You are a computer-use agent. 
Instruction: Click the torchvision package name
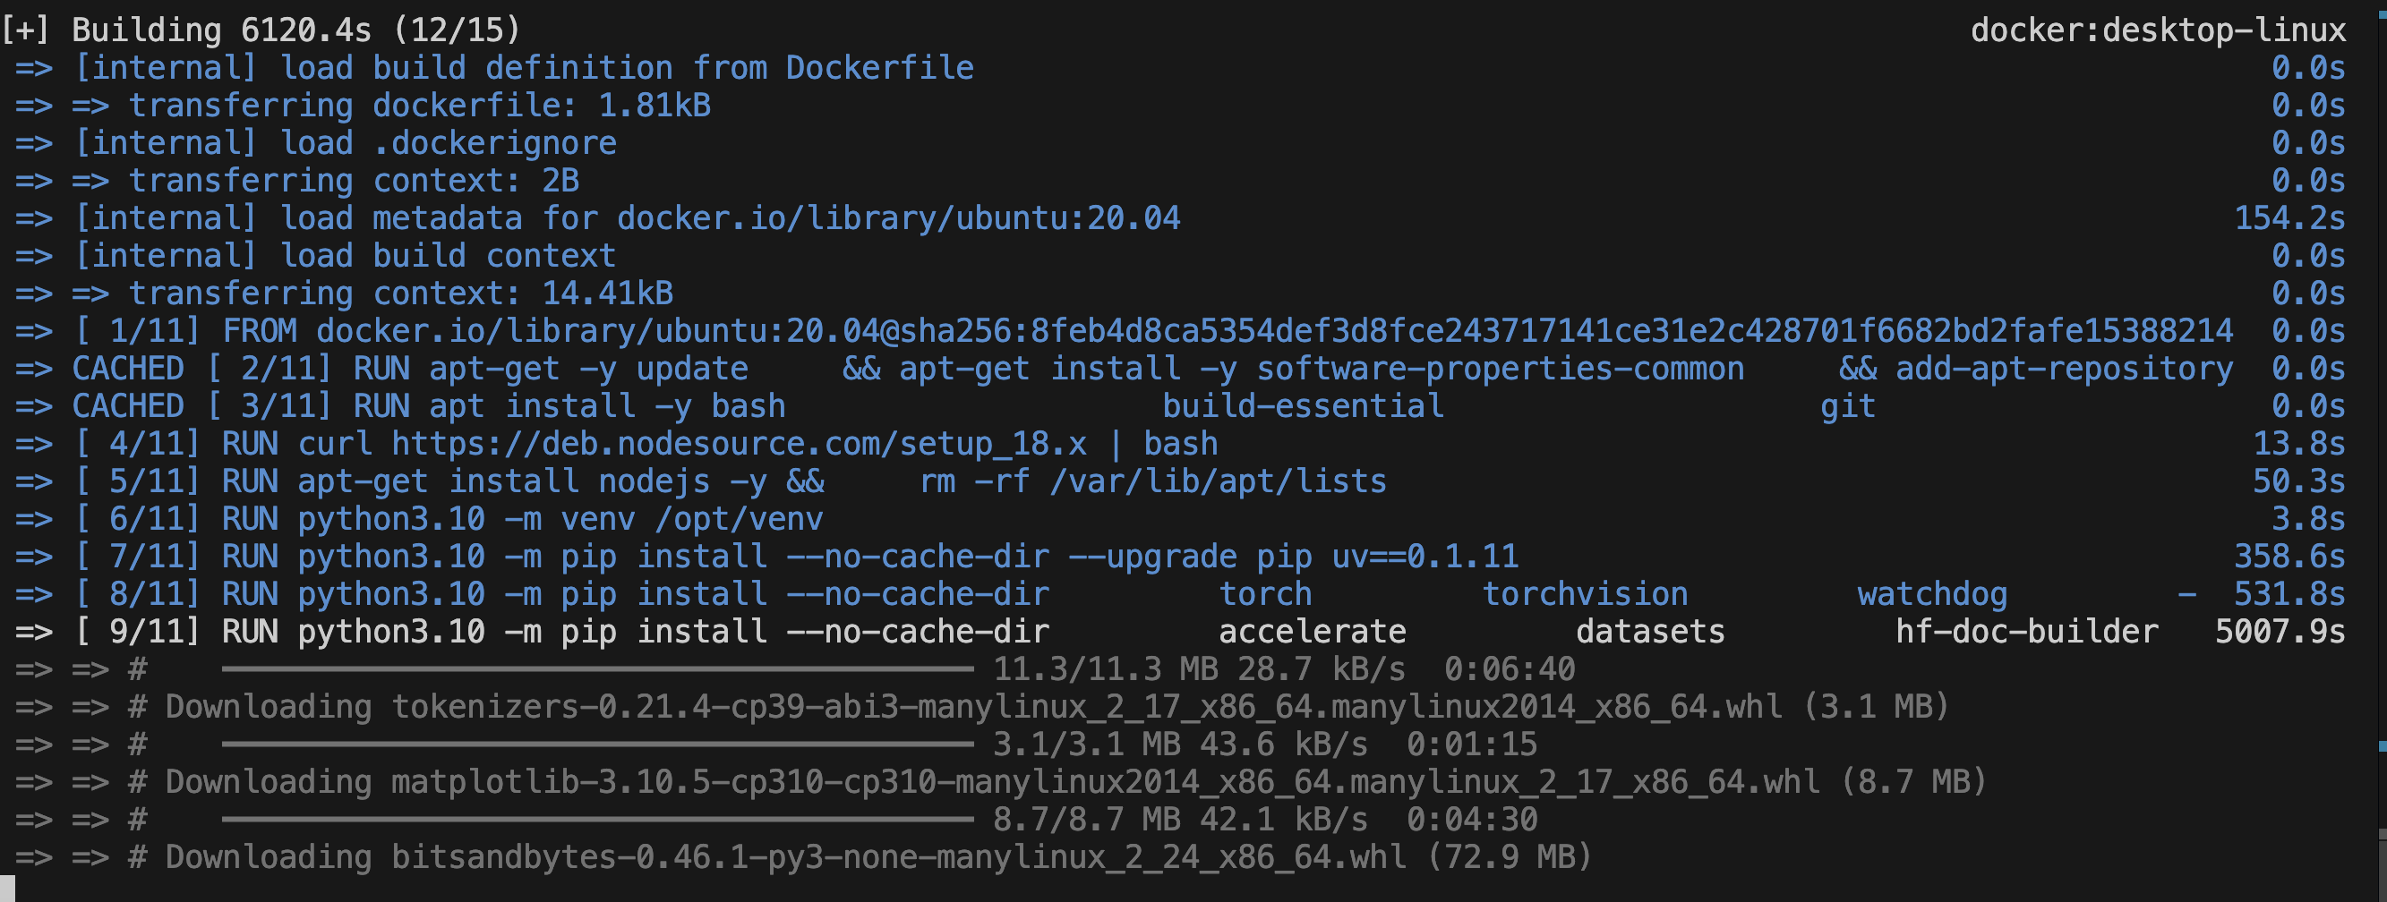1586,593
